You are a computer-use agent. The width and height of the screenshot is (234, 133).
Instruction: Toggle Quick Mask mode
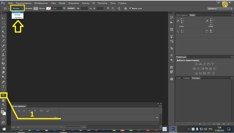coord(3,118)
